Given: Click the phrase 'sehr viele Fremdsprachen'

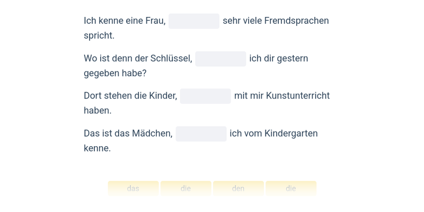Looking at the screenshot, I should tap(276, 21).
